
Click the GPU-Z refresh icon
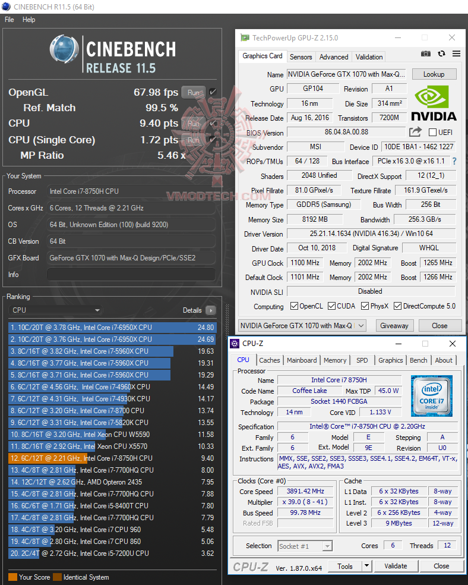[x=441, y=54]
